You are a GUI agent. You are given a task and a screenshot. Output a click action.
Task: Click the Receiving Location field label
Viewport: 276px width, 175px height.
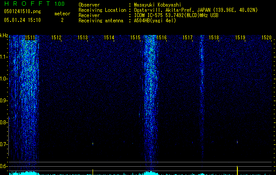(x=102, y=10)
